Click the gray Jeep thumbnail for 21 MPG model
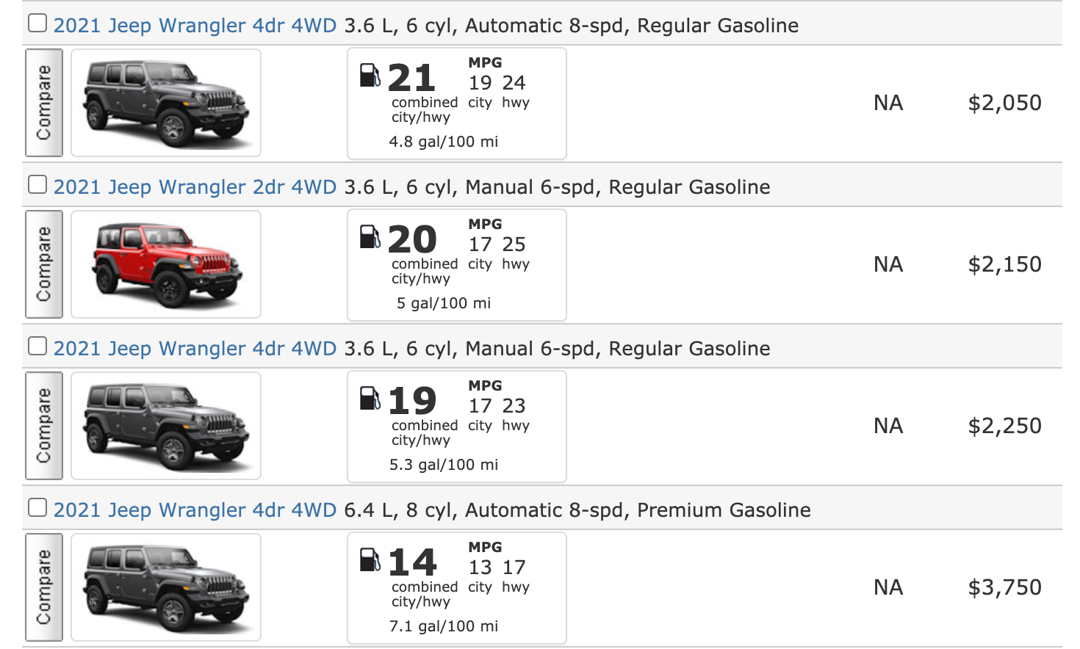The width and height of the screenshot is (1080, 649). click(x=166, y=103)
